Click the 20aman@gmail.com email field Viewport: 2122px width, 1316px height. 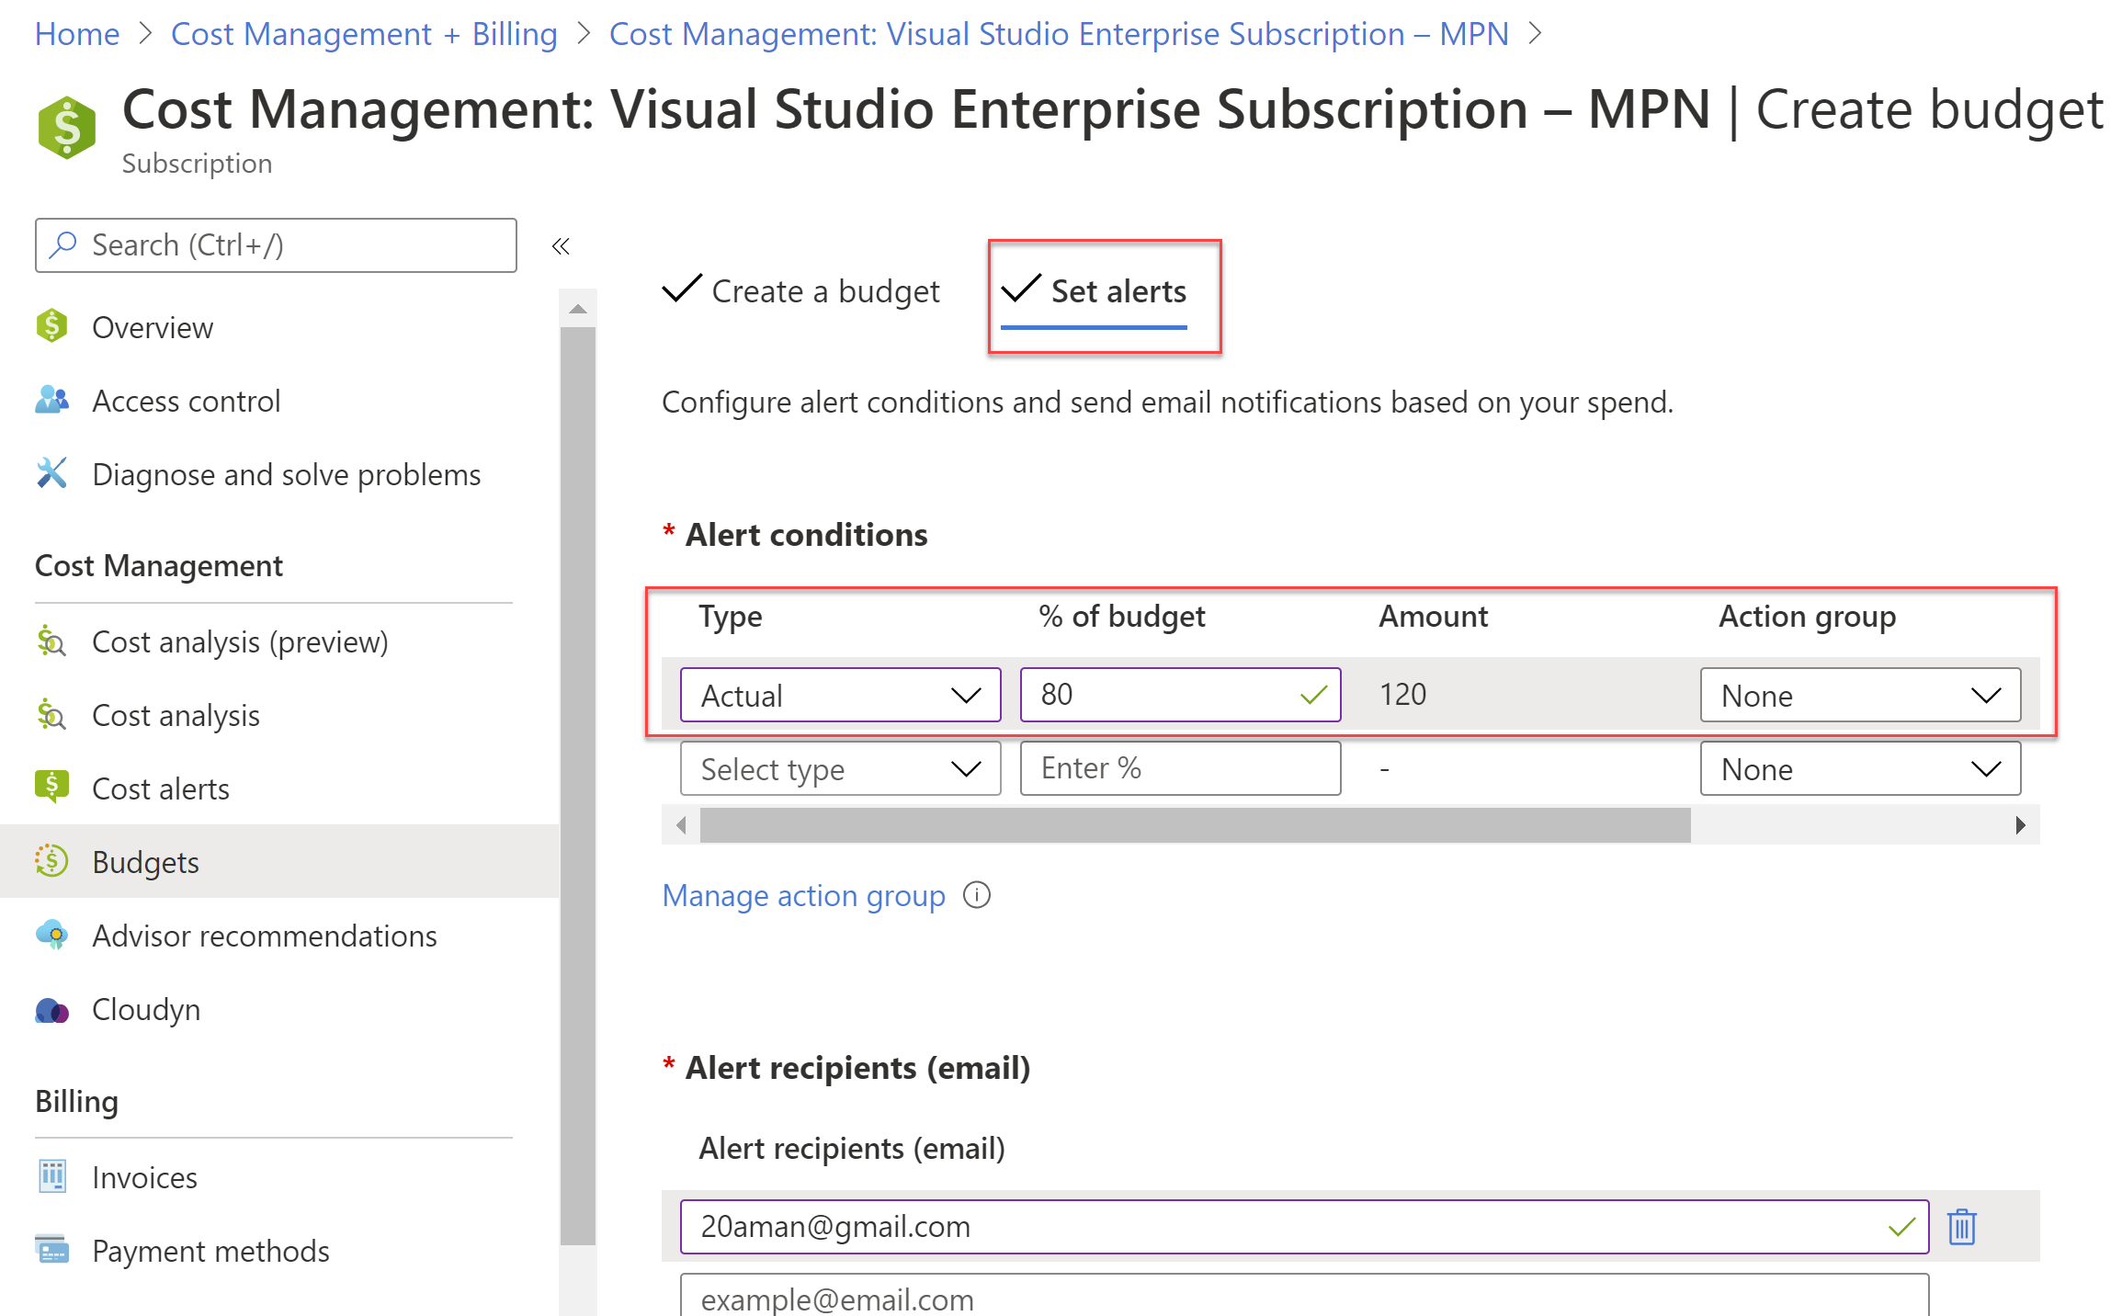pyautogui.click(x=1304, y=1226)
